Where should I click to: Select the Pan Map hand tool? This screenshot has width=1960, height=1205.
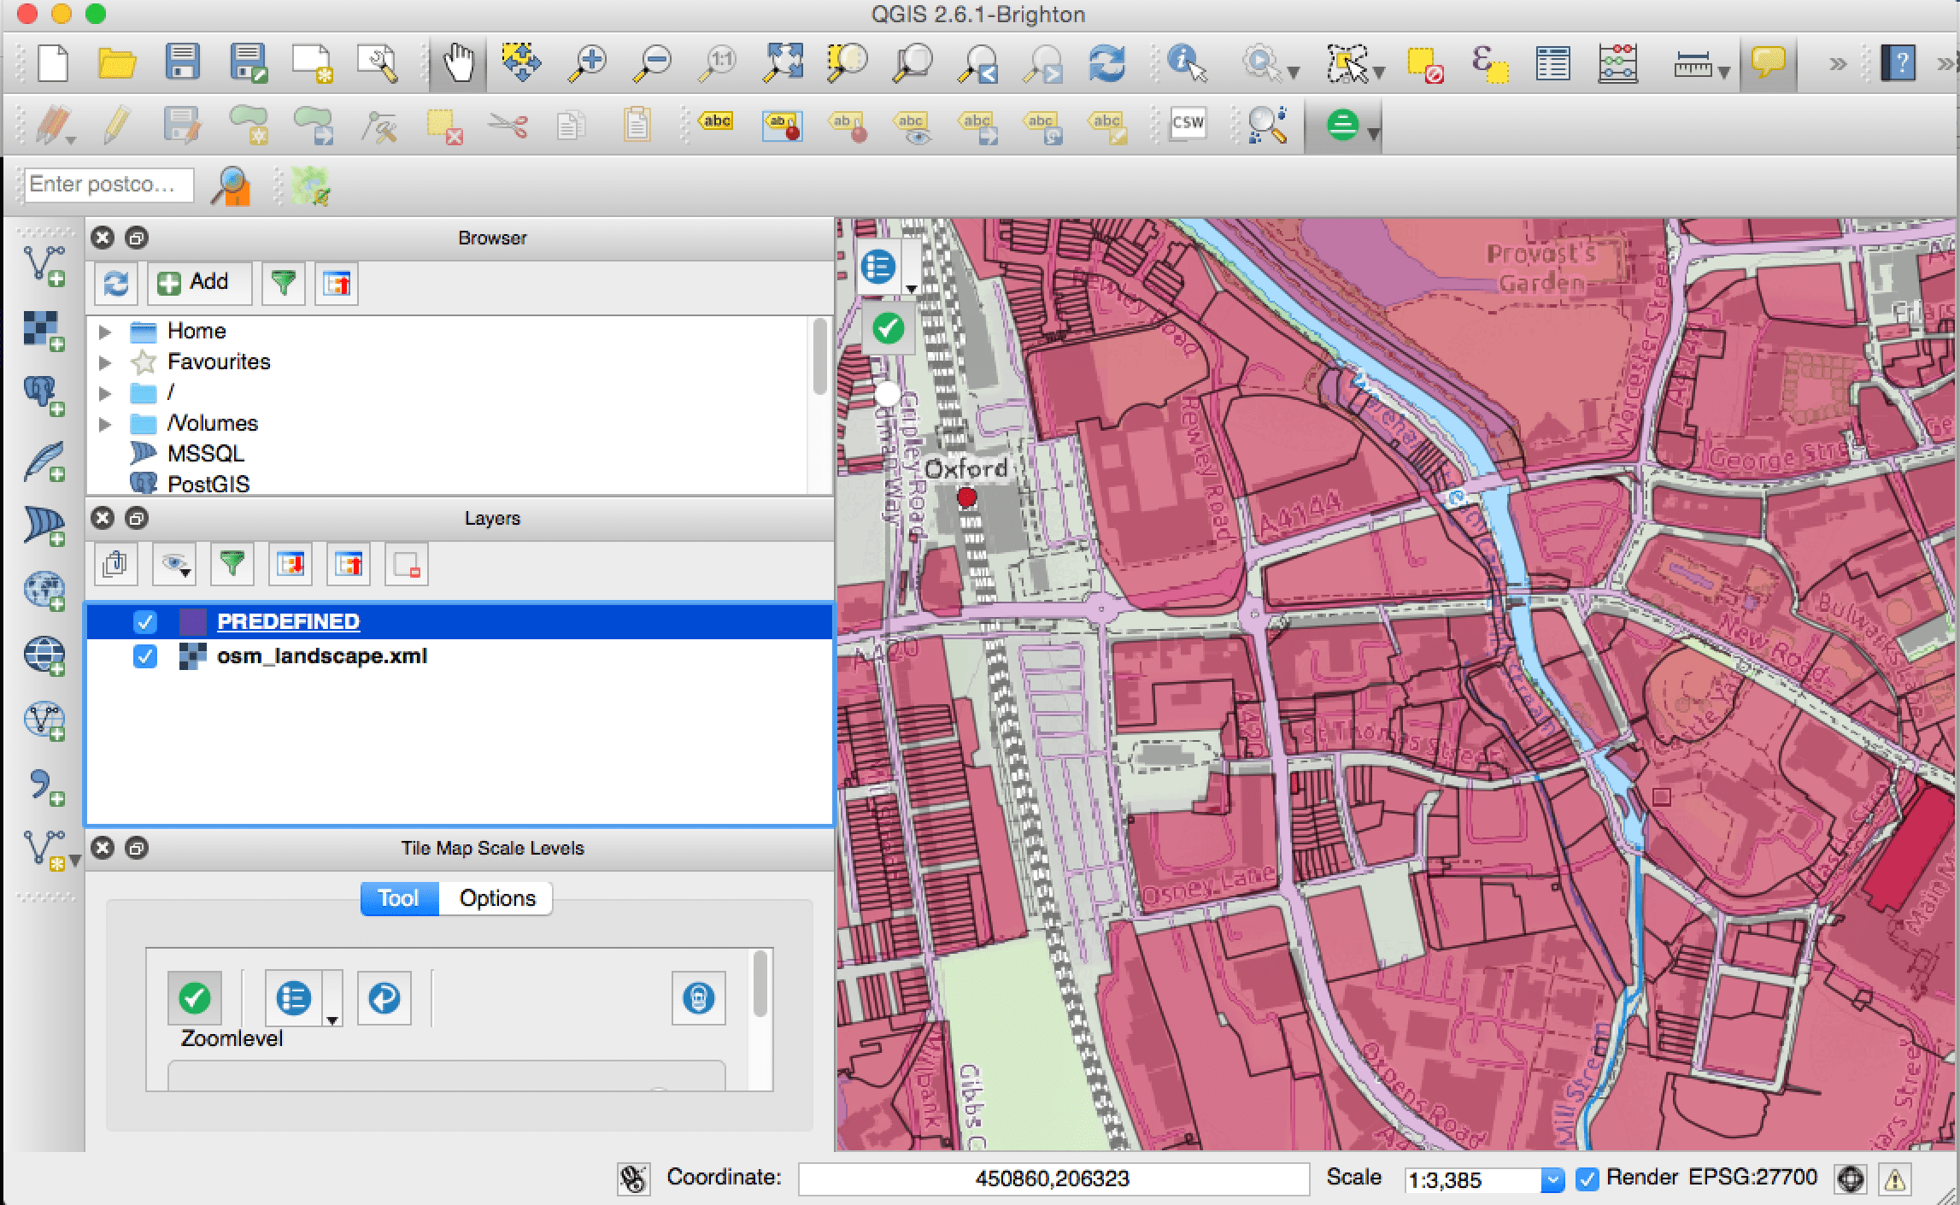[x=459, y=63]
